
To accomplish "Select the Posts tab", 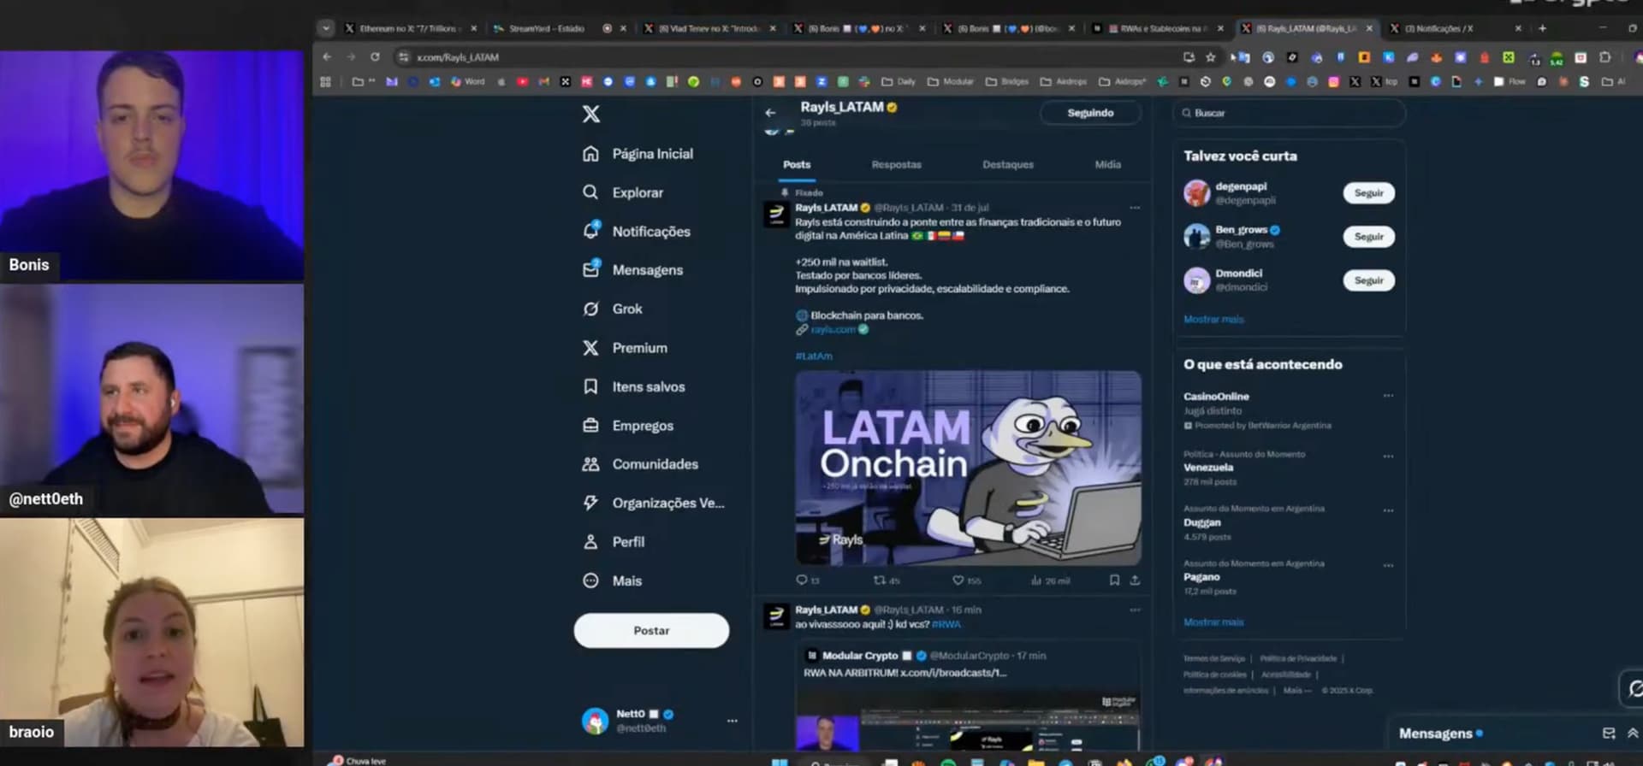I will click(x=797, y=164).
